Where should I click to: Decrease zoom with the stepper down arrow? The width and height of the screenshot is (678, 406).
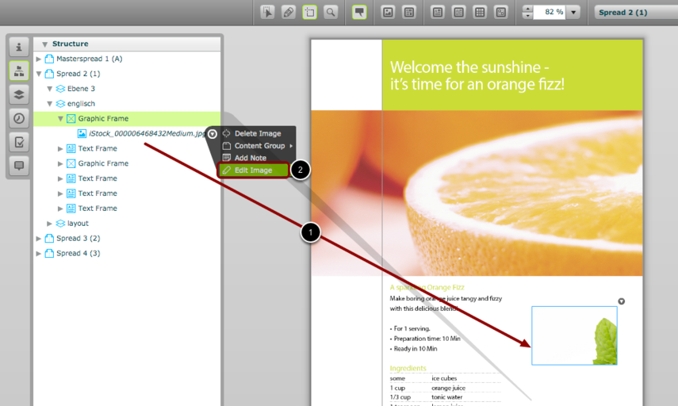527,16
